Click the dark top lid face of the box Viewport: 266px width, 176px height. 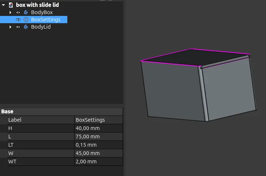click(195, 57)
